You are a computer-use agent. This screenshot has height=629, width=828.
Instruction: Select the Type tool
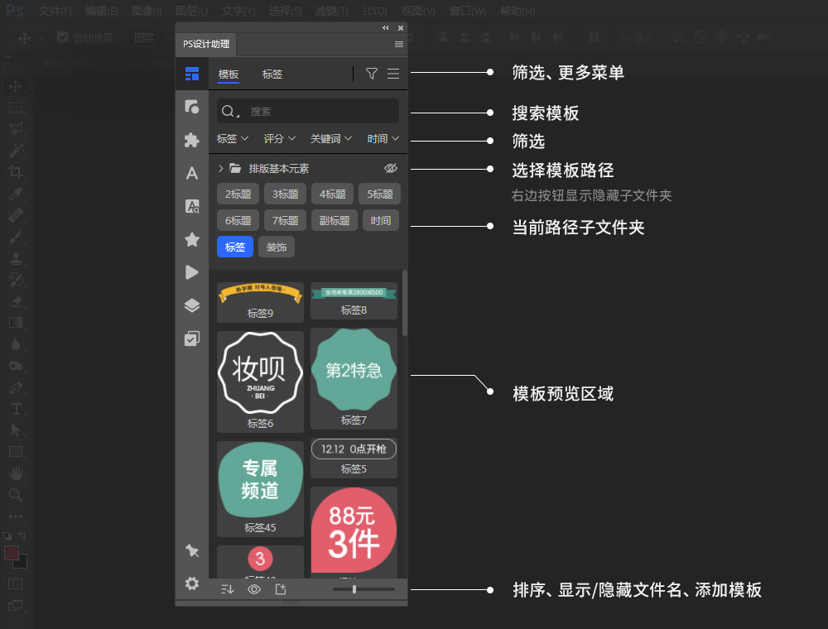[x=15, y=409]
